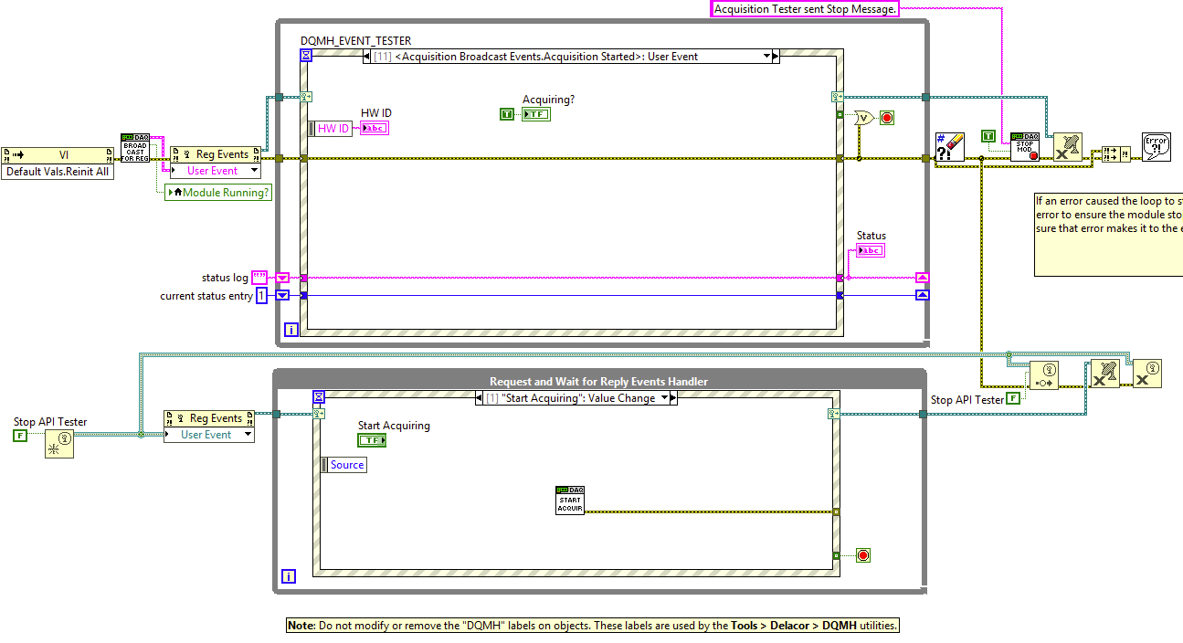Toggle the True constant wired to Acquiring?
The height and width of the screenshot is (643, 1183).
tap(508, 113)
